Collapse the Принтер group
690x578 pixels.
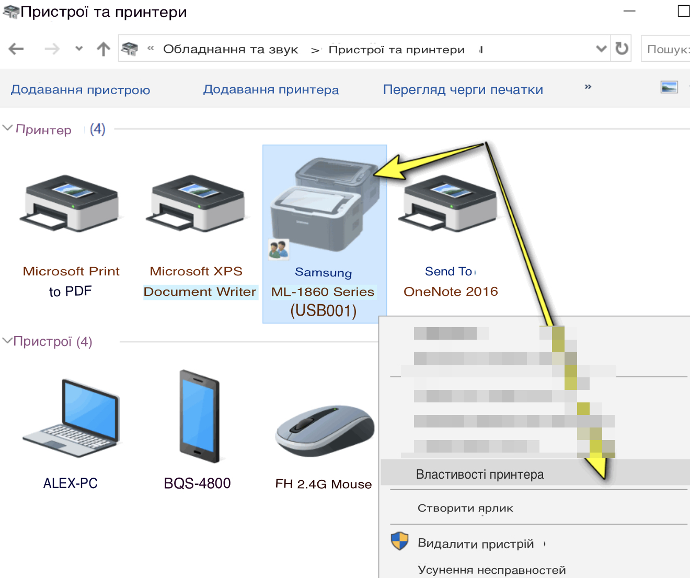click(7, 128)
